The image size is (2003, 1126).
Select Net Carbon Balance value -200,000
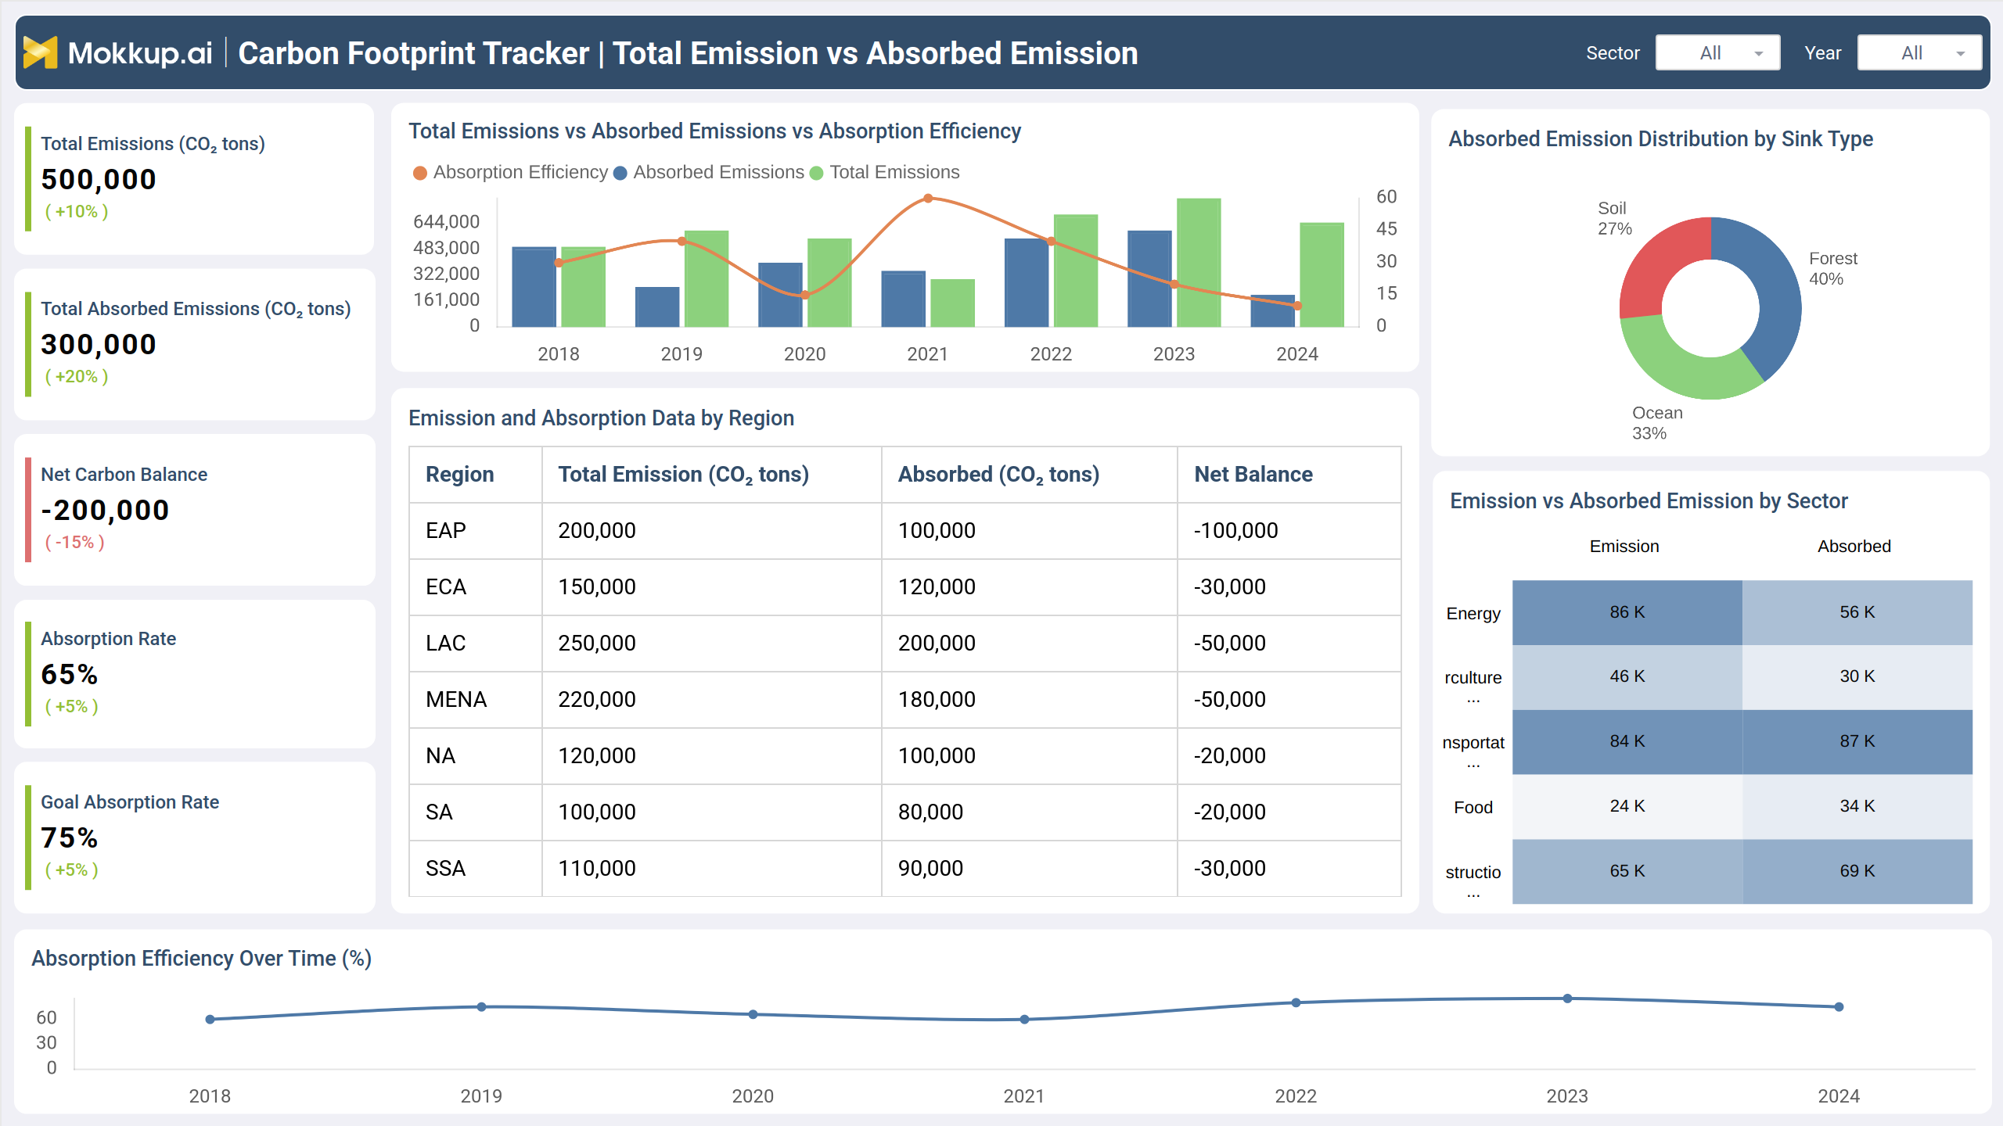(105, 510)
